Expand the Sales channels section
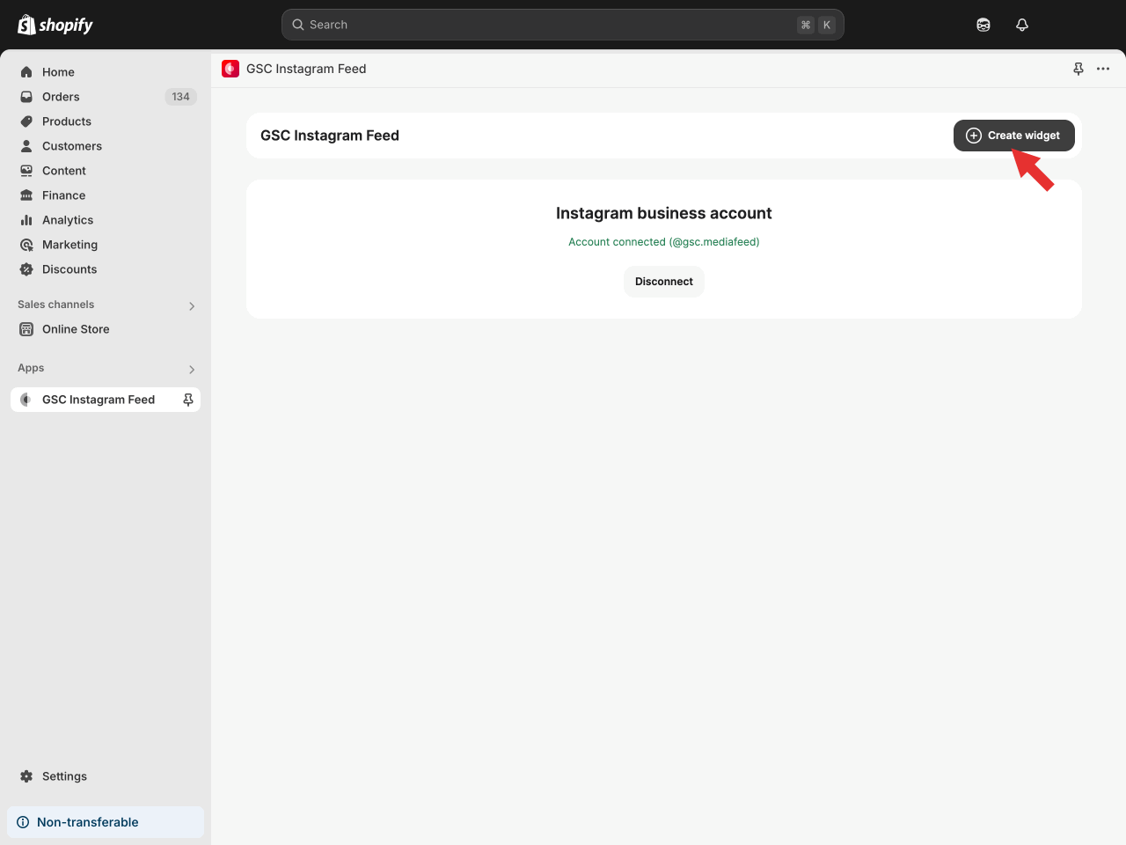1126x845 pixels. pyautogui.click(x=192, y=305)
